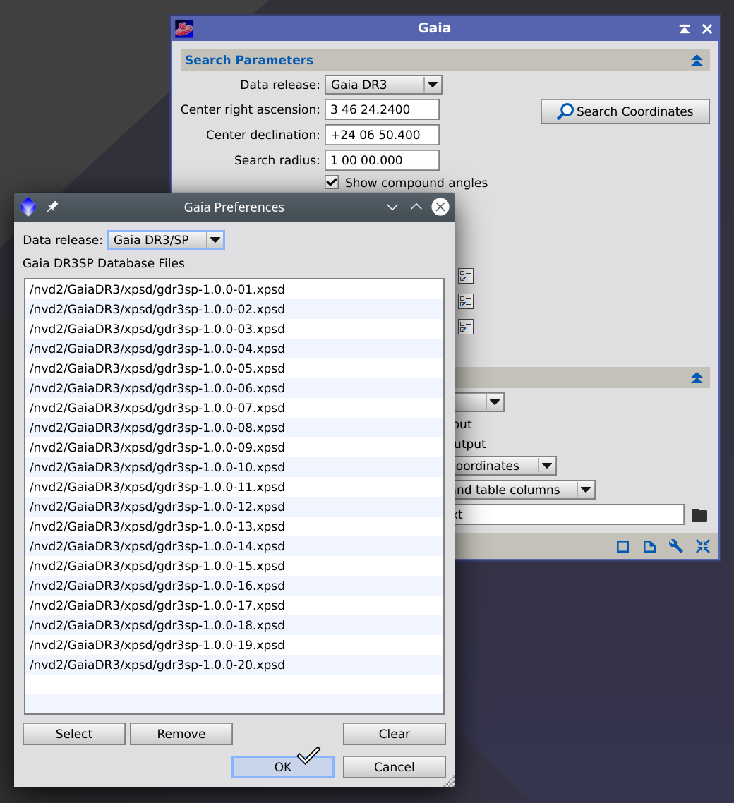Close the Gaia Preferences dialog
This screenshot has height=803, width=734.
[440, 207]
